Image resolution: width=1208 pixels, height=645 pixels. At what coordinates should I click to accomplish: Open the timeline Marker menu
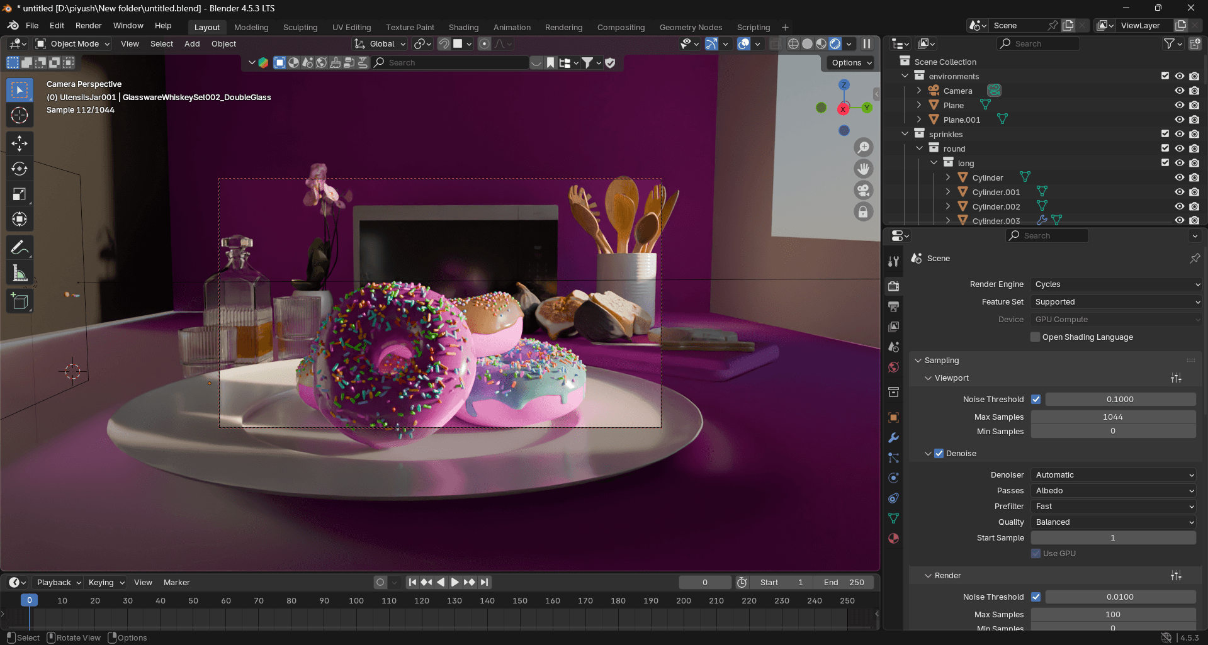pos(176,582)
